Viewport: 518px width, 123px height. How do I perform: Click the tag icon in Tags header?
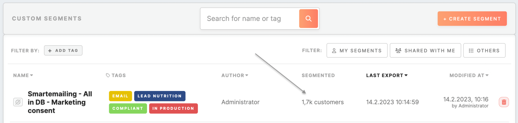point(108,75)
